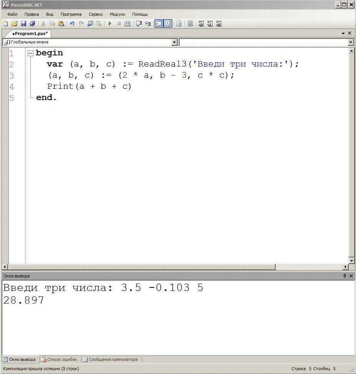Click the toolbar icon labeled R

[218, 23]
